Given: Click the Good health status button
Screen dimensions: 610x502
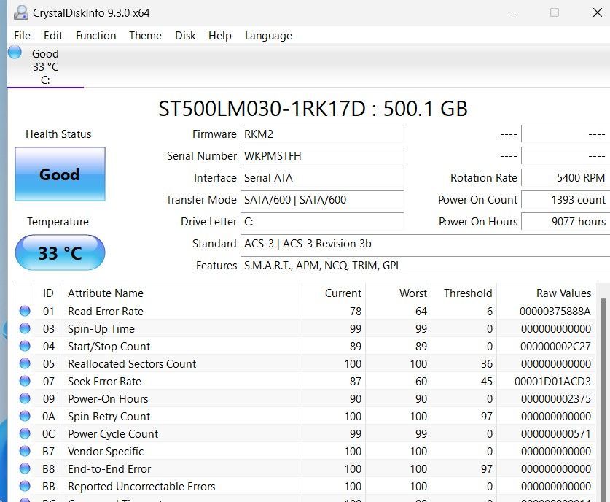Looking at the screenshot, I should [x=60, y=174].
